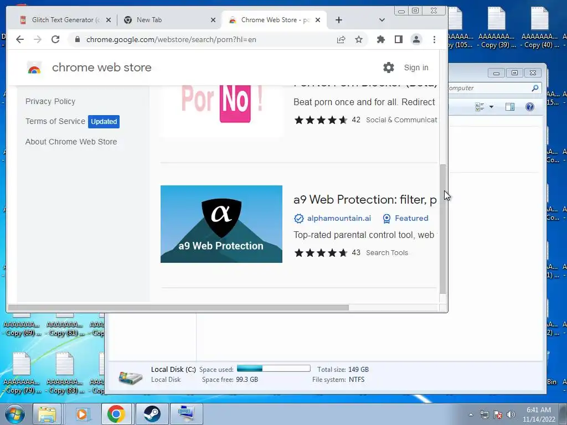Screen dimensions: 567x425
Task: Click the volume speaker tray icon
Action: (511, 414)
